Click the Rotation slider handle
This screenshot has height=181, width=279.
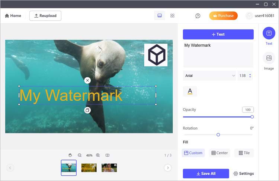point(218,135)
